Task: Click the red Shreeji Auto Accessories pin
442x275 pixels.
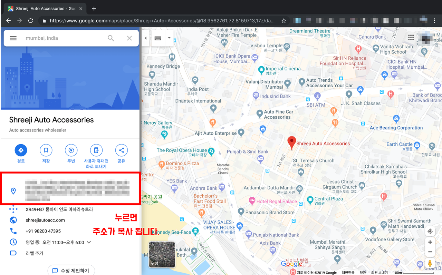Action: (x=292, y=143)
